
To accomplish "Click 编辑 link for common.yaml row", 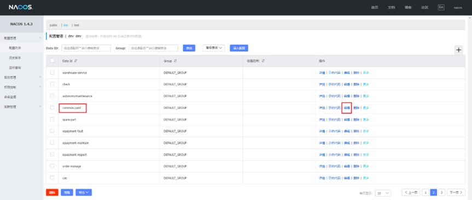I will (347, 108).
